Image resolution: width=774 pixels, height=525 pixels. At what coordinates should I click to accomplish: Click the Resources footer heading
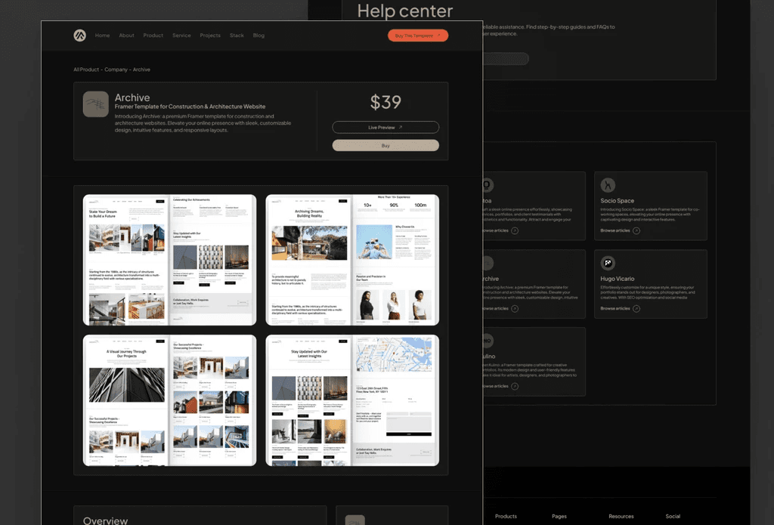pyautogui.click(x=621, y=516)
